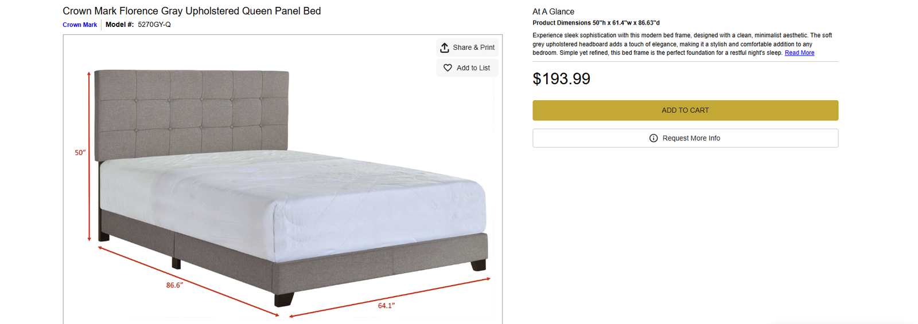Click the share upload arrow icon
Viewport: 918px width, 324px height.
[x=445, y=48]
